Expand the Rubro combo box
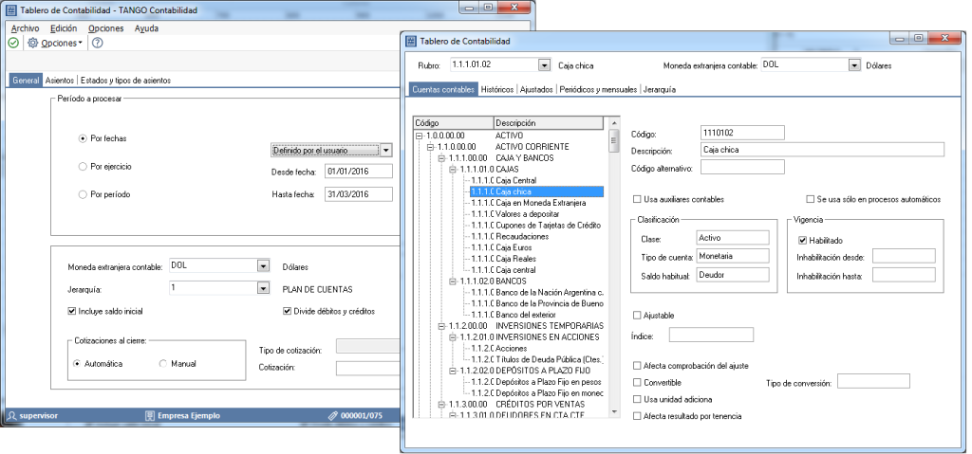972x454 pixels. (x=544, y=65)
